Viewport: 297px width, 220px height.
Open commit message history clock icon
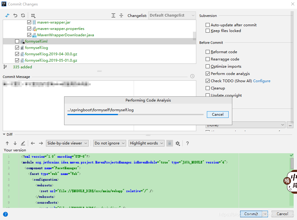coord(192,76)
